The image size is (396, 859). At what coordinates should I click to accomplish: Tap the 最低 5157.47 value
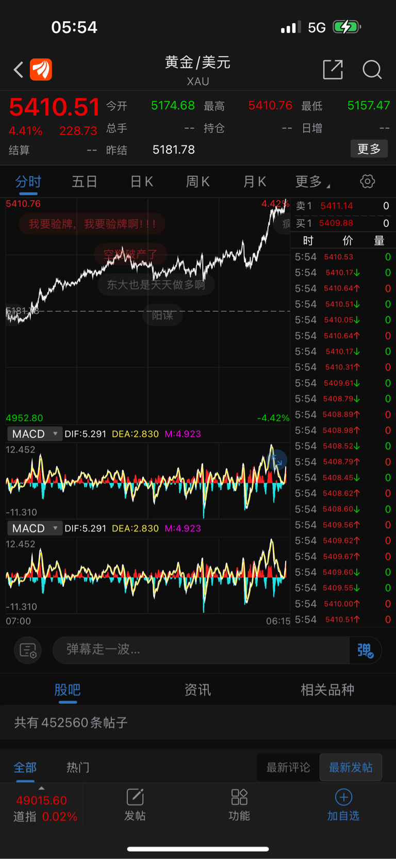(x=369, y=106)
